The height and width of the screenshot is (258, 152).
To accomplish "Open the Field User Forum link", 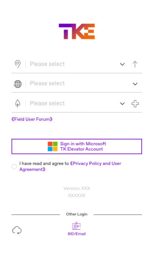I will click(32, 119).
